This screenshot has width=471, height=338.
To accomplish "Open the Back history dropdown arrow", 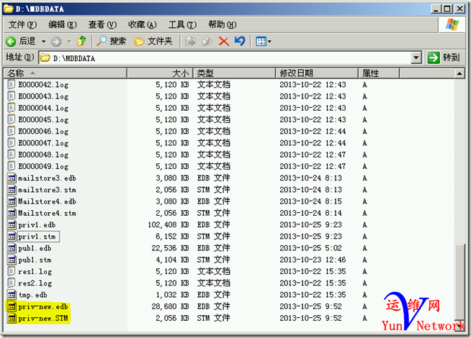I will click(x=43, y=42).
